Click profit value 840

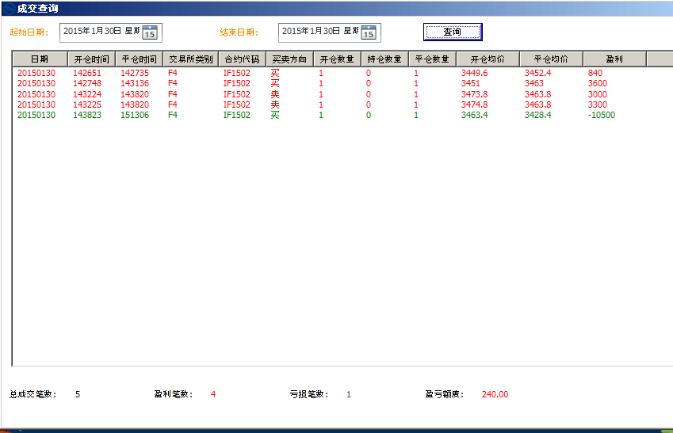pos(595,73)
